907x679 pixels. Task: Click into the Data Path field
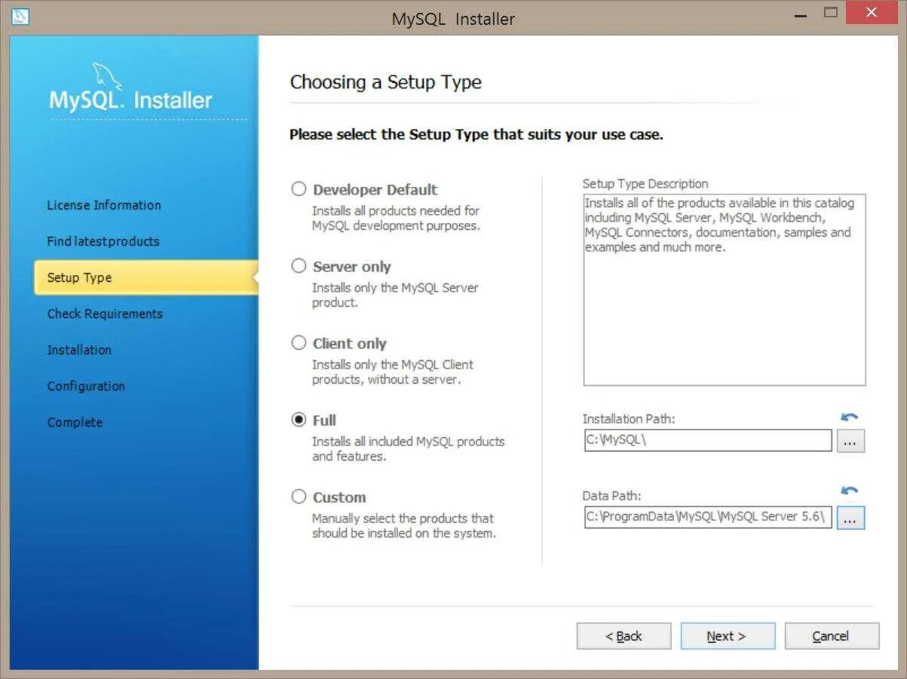(708, 517)
